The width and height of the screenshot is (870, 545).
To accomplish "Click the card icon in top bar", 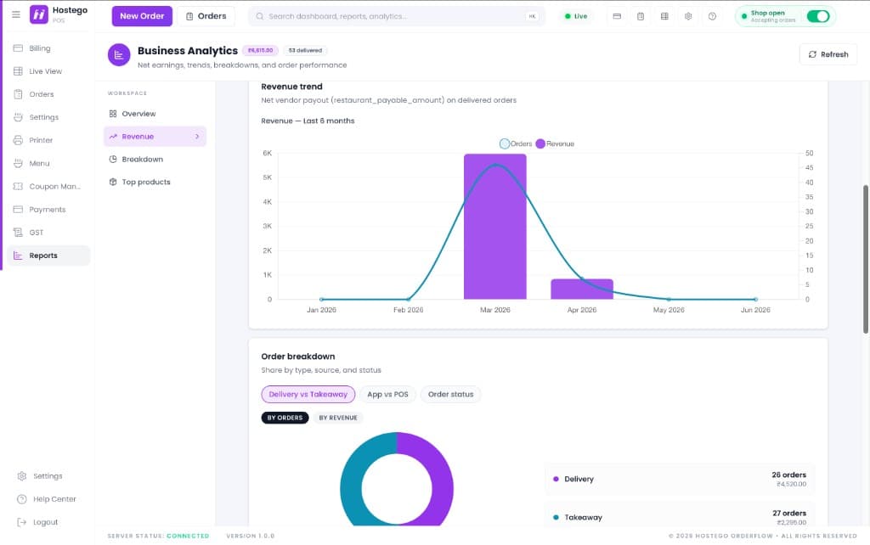I will point(617,16).
